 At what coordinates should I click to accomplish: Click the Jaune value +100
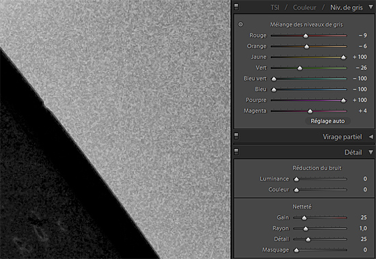(360, 57)
